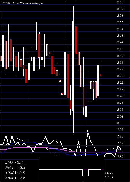Click the 2.33 price axis label
Screen dimensions: 130x182
click(120, 63)
